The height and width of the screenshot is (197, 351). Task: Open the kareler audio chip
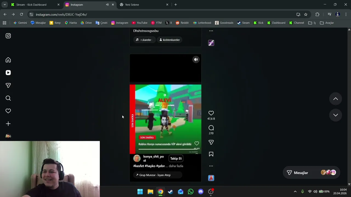tap(144, 40)
